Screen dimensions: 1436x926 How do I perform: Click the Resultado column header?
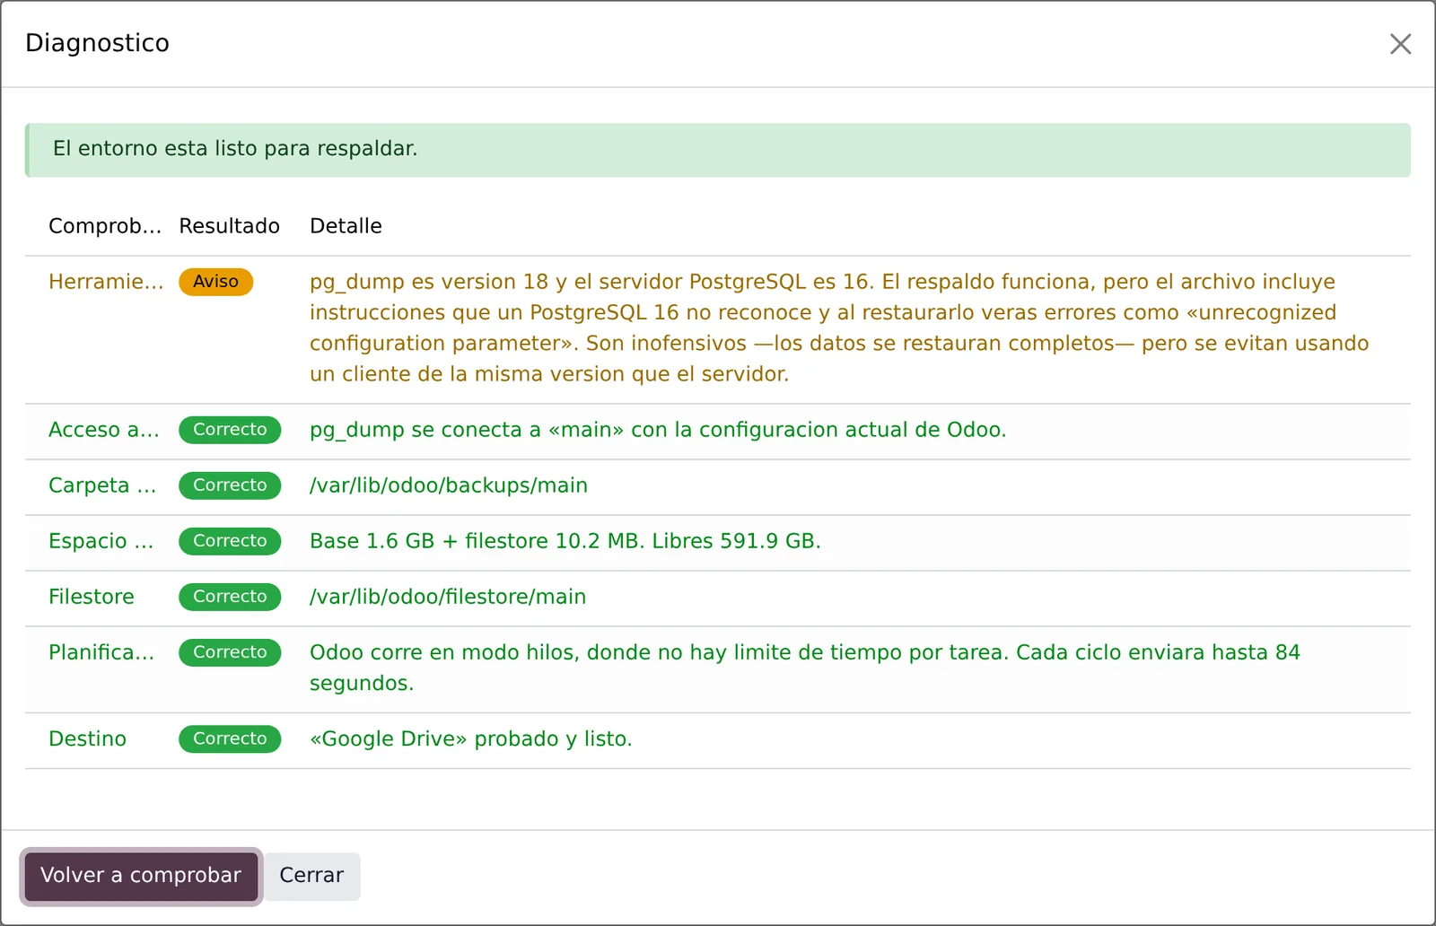coord(229,226)
